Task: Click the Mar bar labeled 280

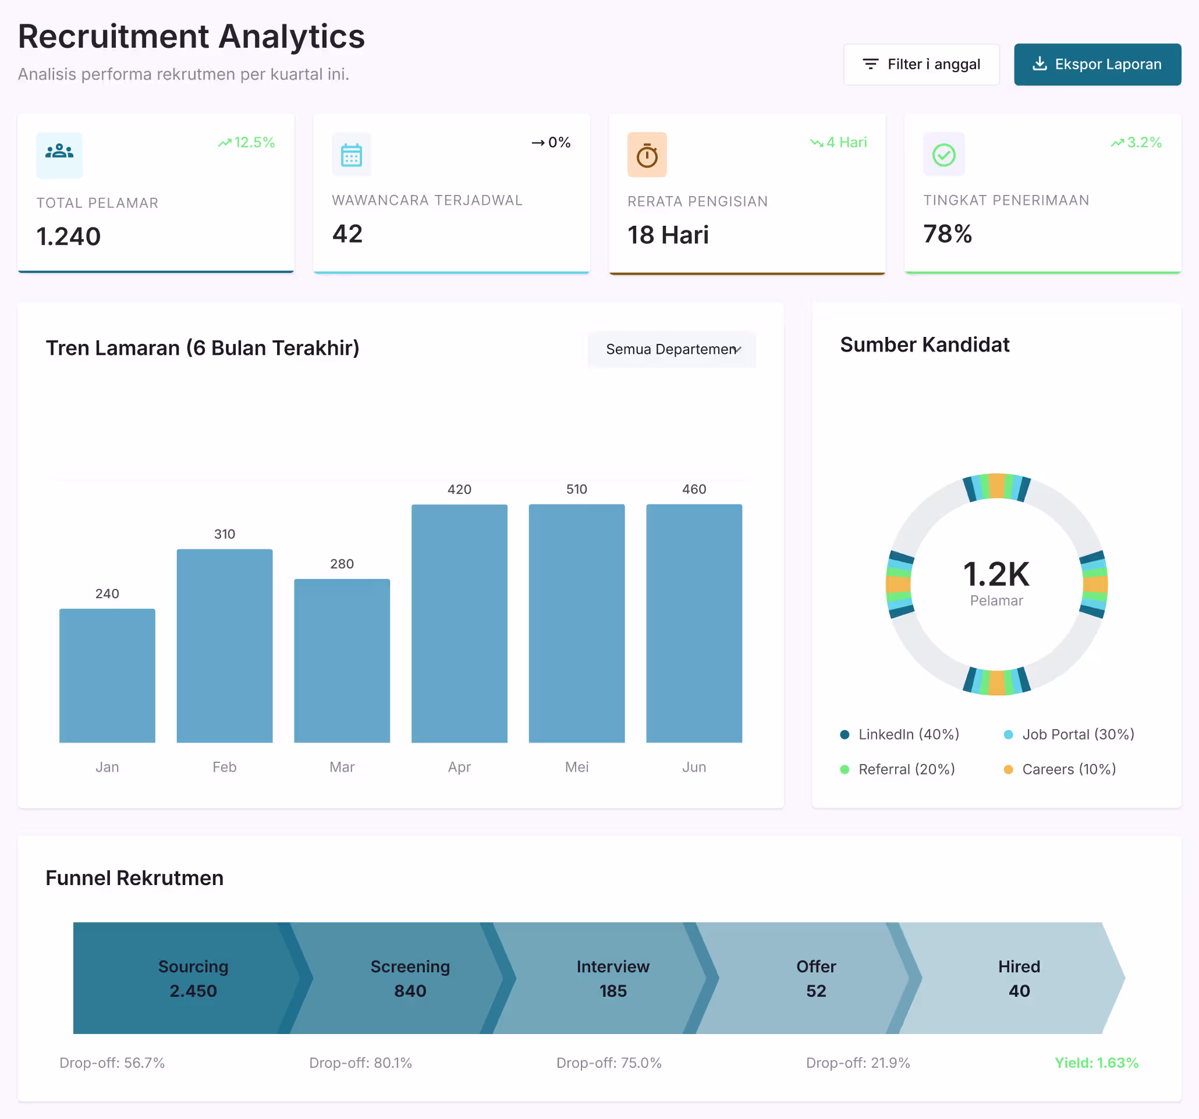Action: pyautogui.click(x=342, y=661)
